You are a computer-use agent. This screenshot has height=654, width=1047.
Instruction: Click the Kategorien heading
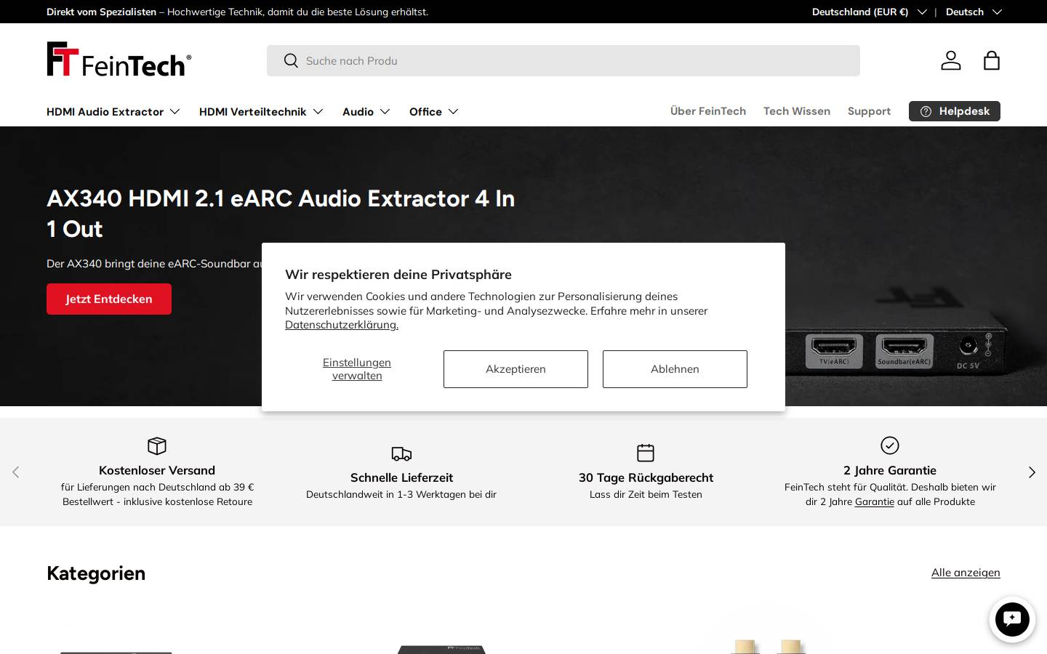coord(96,573)
